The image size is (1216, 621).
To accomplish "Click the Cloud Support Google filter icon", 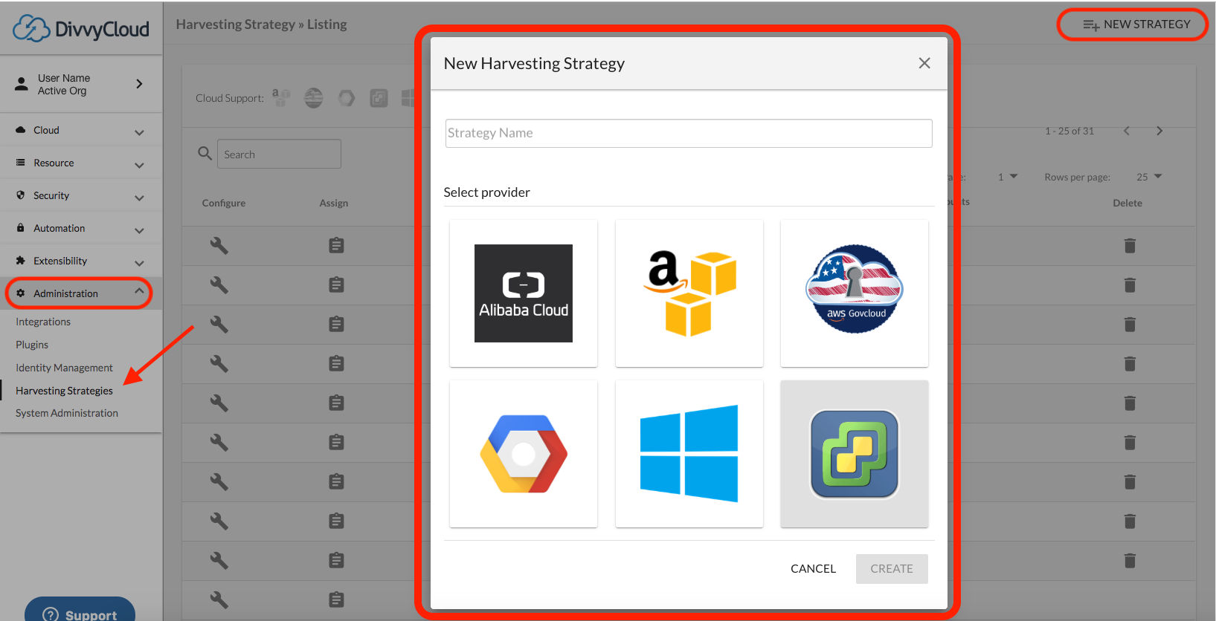I will 347,97.
